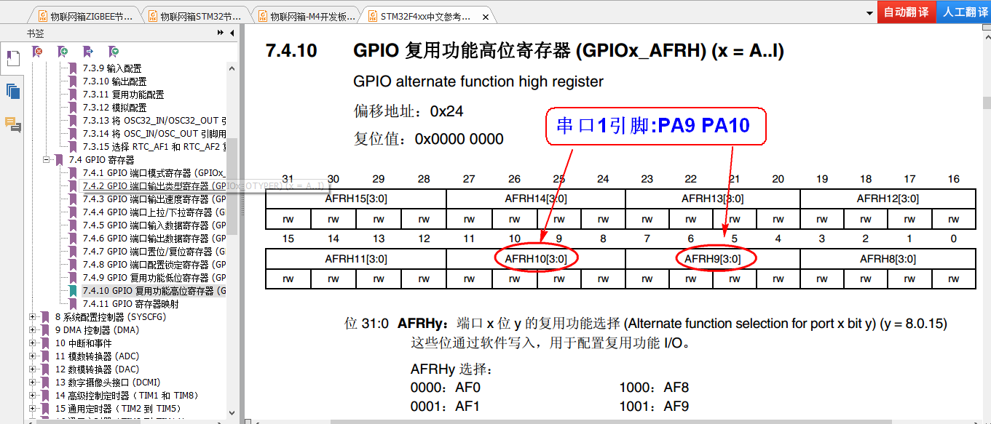Close the STM32F4xx中文参考 tab
Screen dimensions: 991x424
[484, 15]
